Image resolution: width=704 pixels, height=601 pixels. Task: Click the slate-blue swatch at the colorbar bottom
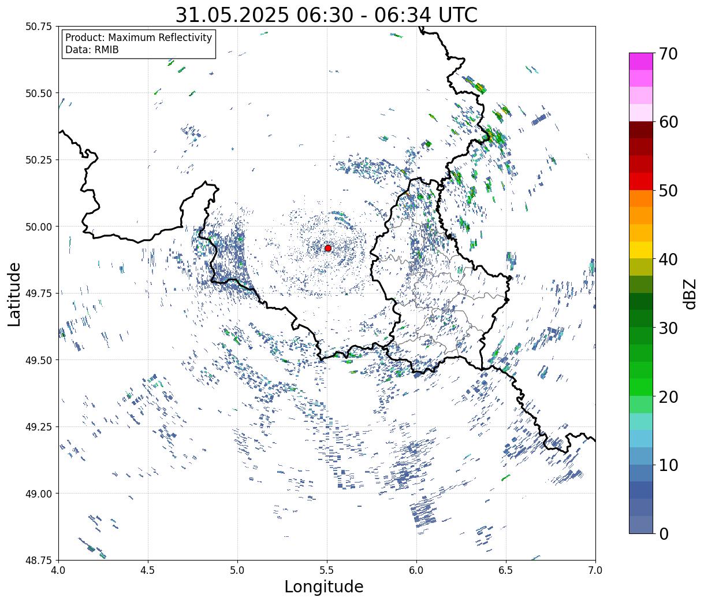click(641, 524)
